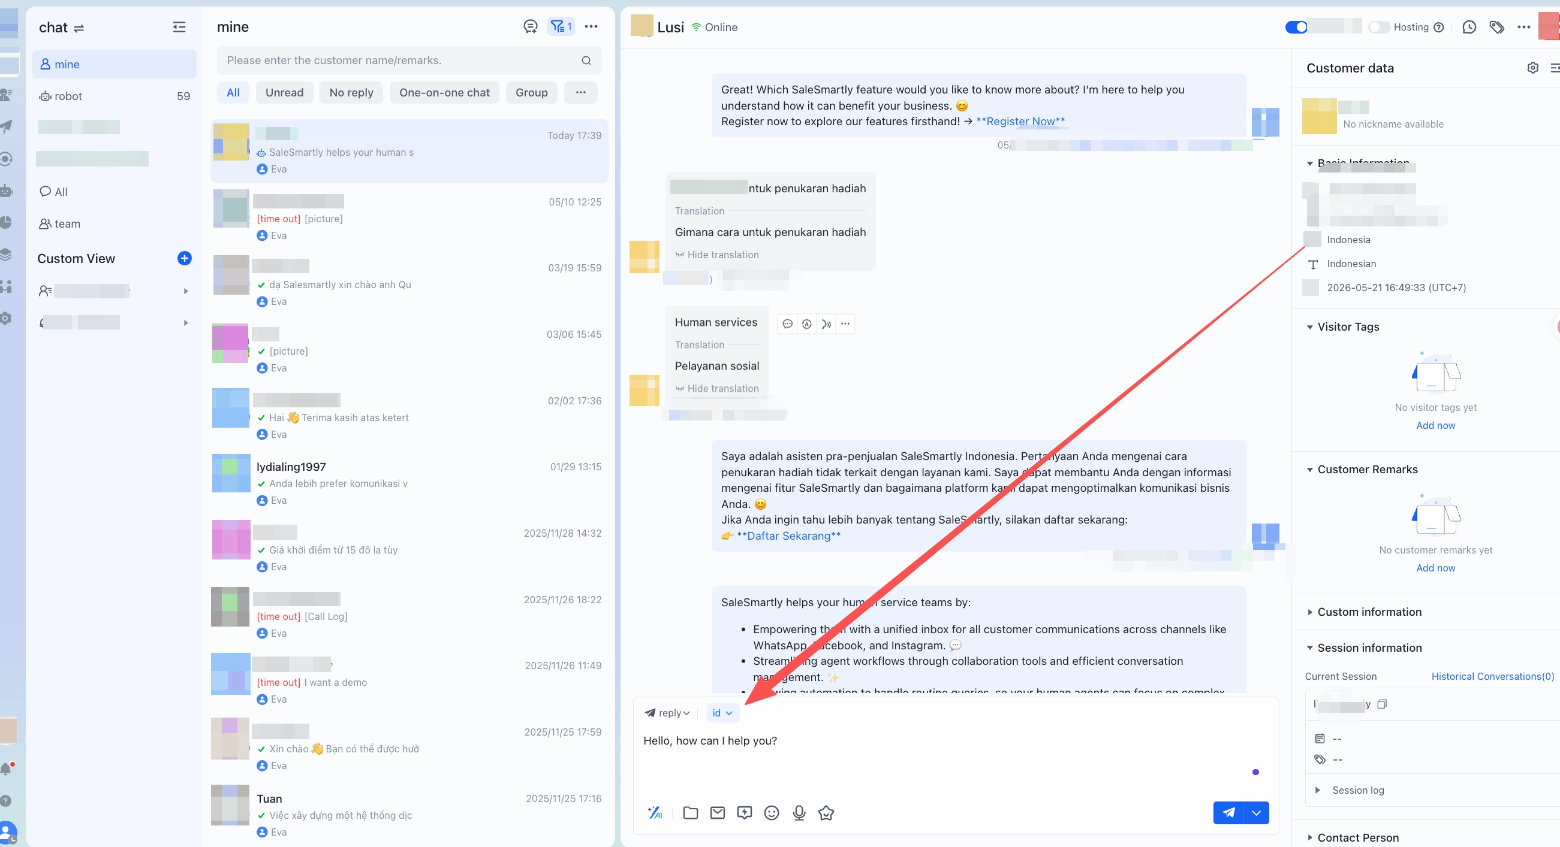Hide translation under 'Pelayanan sosial'
This screenshot has width=1560, height=847.
click(x=717, y=388)
